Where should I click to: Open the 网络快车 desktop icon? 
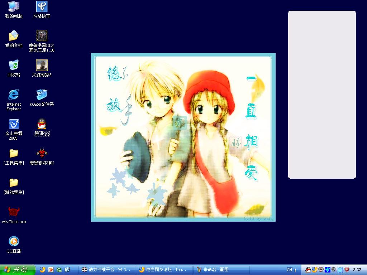pos(42,6)
